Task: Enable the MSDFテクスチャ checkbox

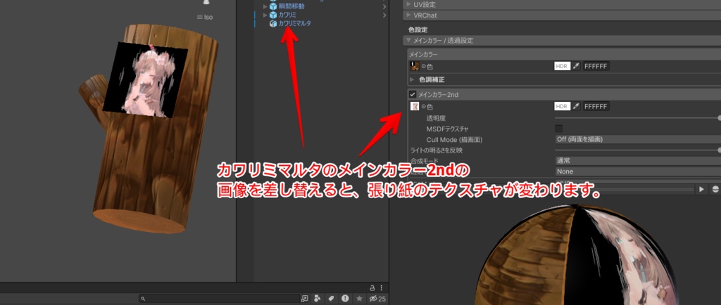Action: point(558,129)
